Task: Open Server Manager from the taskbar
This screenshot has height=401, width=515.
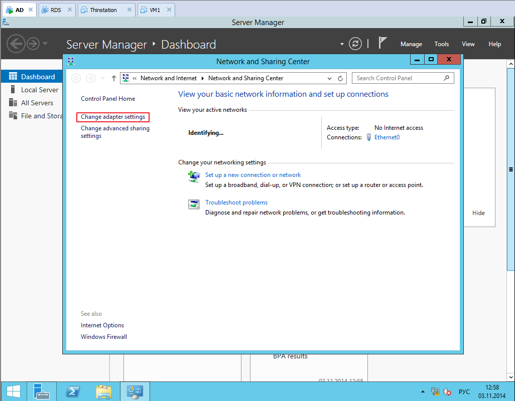Action: tap(41, 391)
